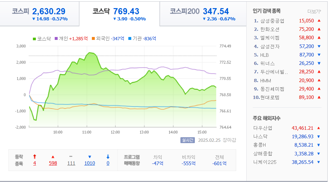Open 위너스 stock page
329x183 pixels.
(267, 64)
